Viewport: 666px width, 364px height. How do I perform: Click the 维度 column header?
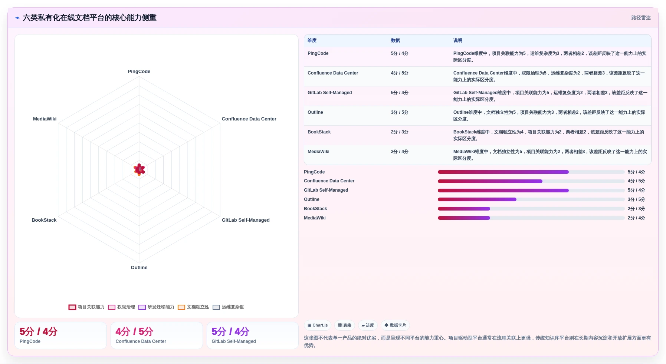tap(312, 41)
